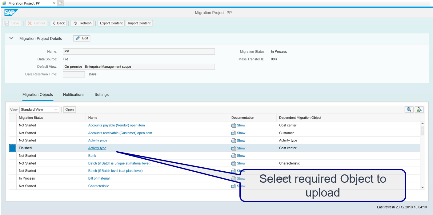The image size is (433, 215).
Task: Click the Export Content button
Action: (111, 23)
